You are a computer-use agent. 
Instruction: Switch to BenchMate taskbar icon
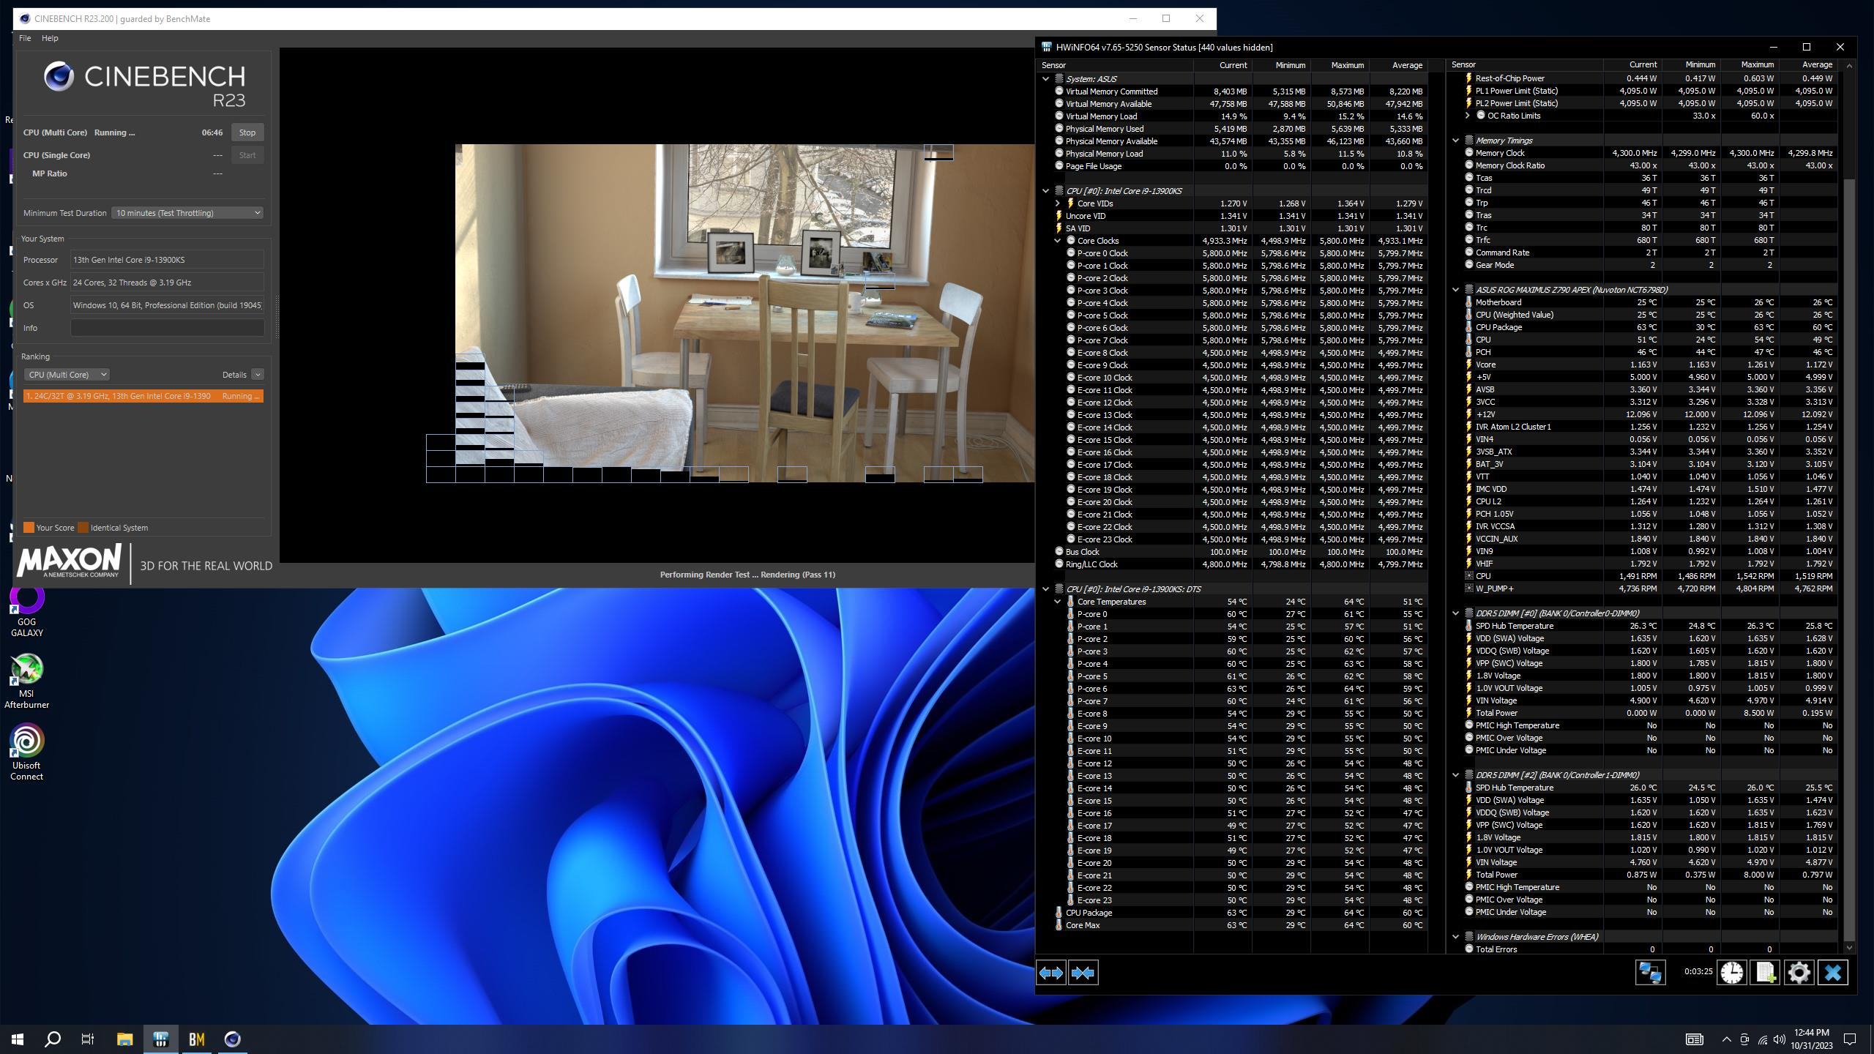point(196,1039)
